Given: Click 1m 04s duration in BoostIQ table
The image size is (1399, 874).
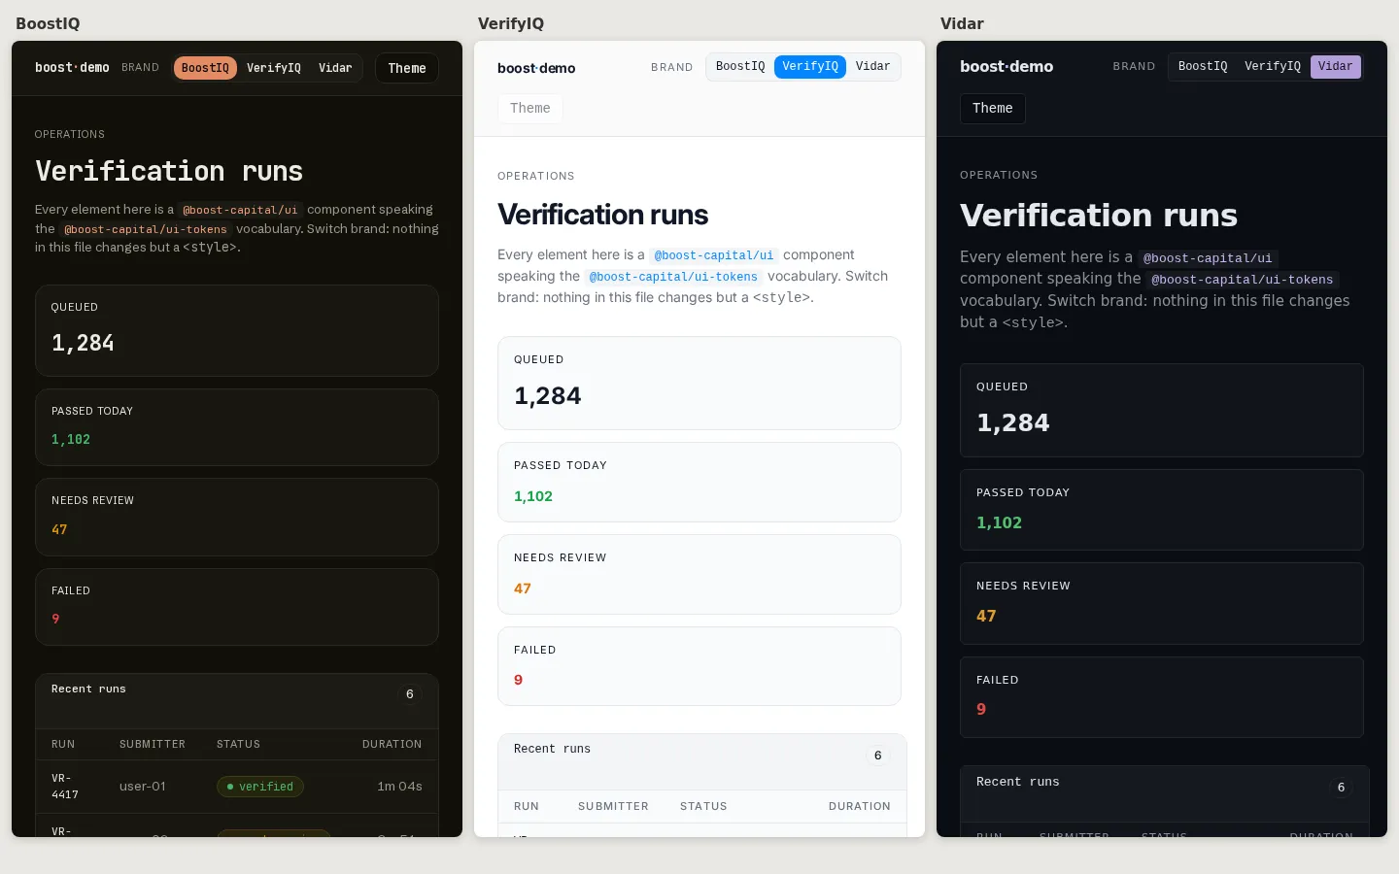Looking at the screenshot, I should [399, 787].
